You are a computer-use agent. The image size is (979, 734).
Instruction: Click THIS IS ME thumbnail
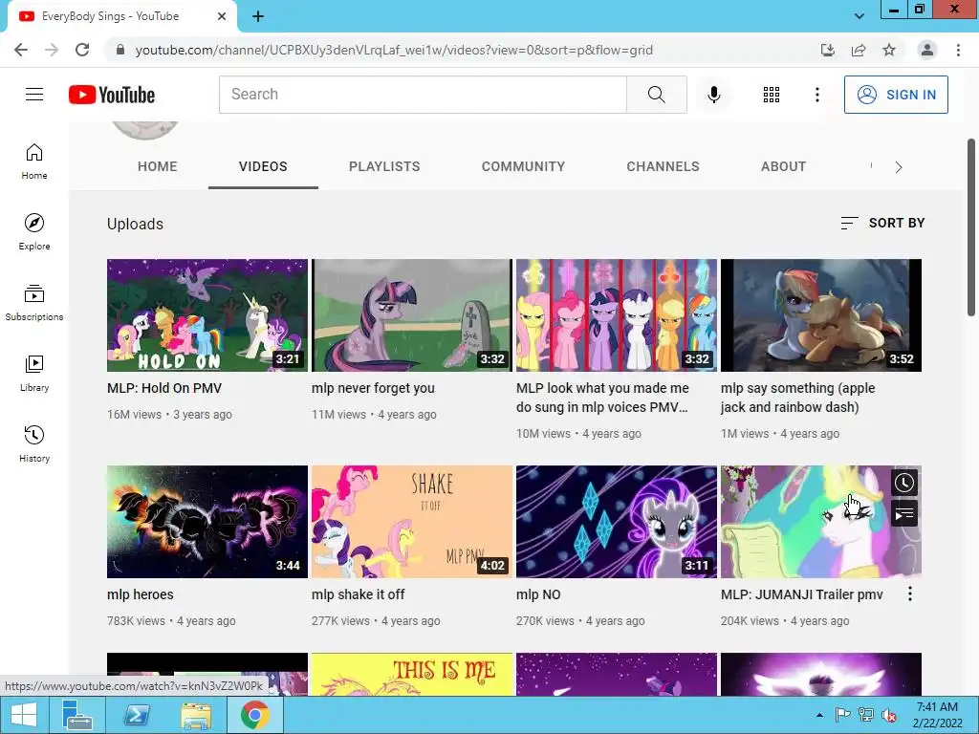411,674
